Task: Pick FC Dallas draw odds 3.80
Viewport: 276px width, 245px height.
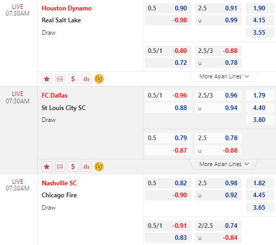Action: point(260,120)
